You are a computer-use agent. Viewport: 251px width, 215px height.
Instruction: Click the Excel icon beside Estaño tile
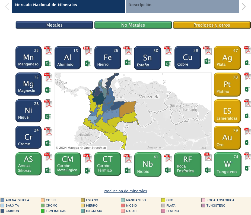[168, 63]
